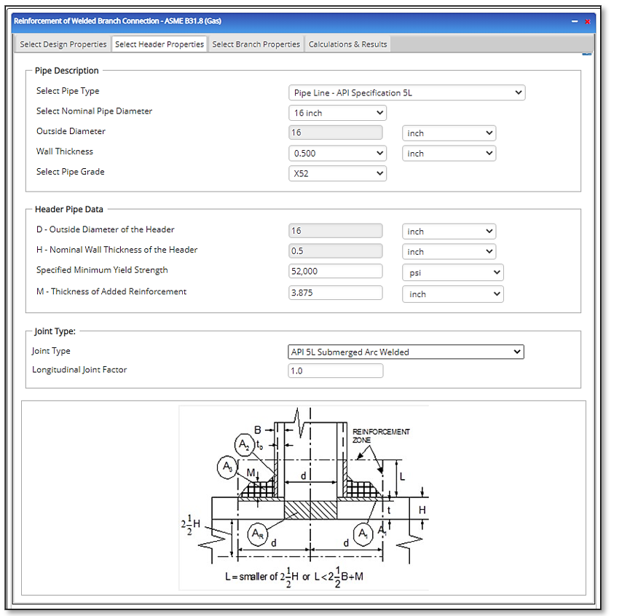Choose a grade in Select Pipe Grade dropdown
Screen dimensions: 622x616
[x=337, y=174]
